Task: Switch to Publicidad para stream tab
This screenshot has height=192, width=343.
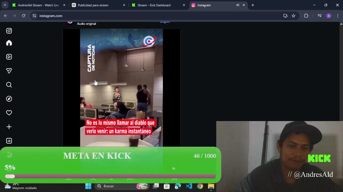Action: pyautogui.click(x=98, y=5)
